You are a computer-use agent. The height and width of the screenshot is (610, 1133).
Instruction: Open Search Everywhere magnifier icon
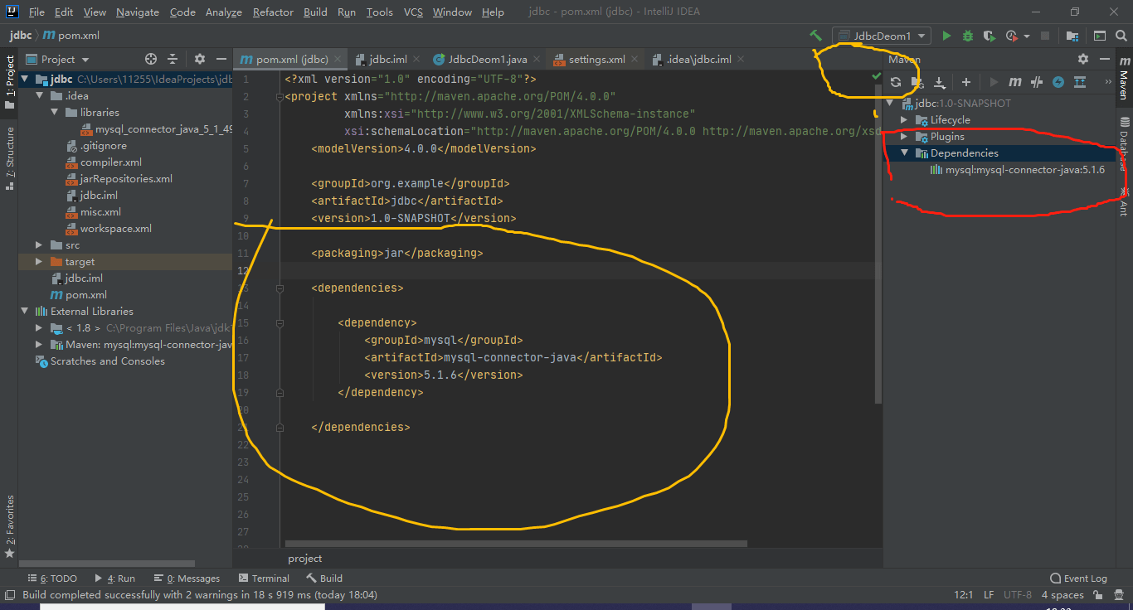(1121, 36)
